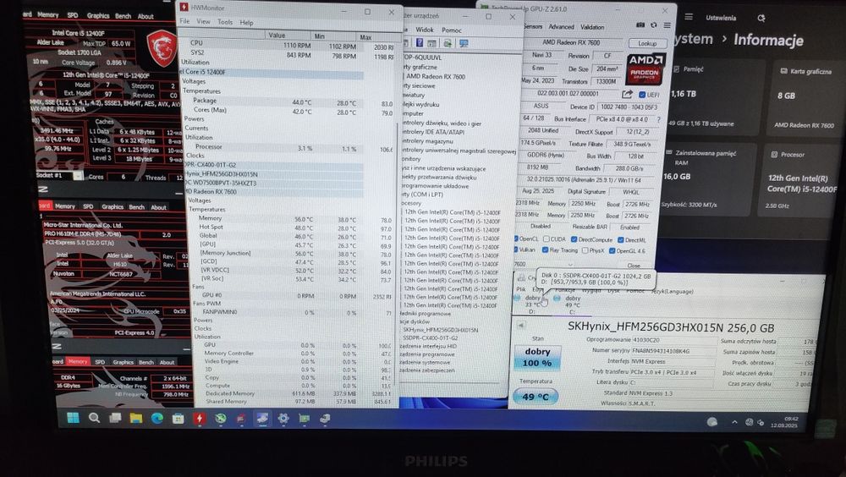Toggle the Ray Tracing checkbox in GPU-Z

(545, 249)
